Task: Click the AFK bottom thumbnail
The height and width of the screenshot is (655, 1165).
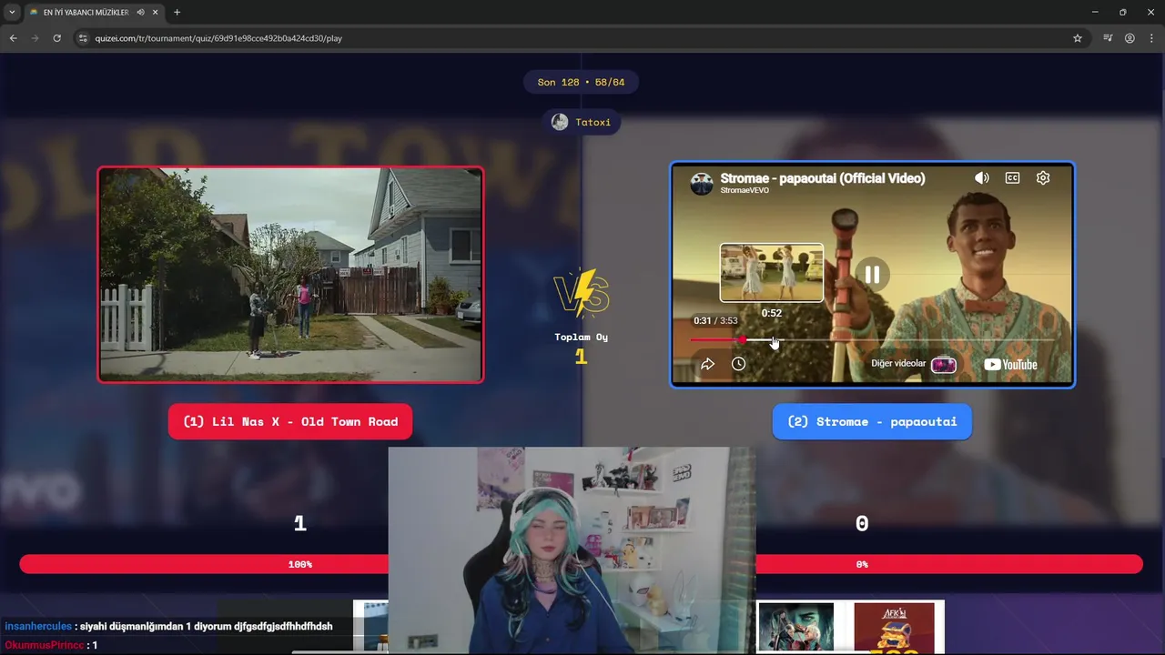Action: (x=894, y=627)
